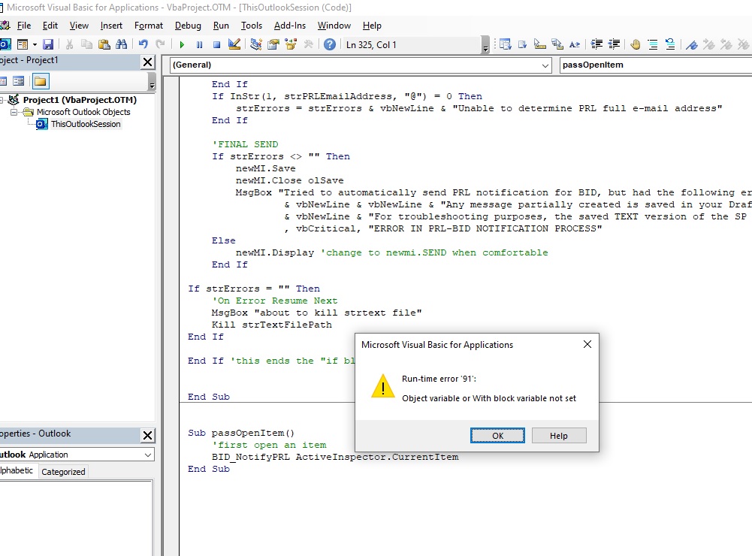The height and width of the screenshot is (556, 752).
Task: Click the Toggle Breakpoint hand icon
Action: tap(635, 45)
